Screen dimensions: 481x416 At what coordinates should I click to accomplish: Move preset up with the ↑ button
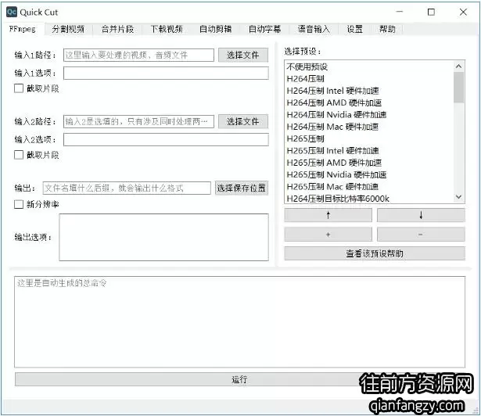click(x=328, y=215)
